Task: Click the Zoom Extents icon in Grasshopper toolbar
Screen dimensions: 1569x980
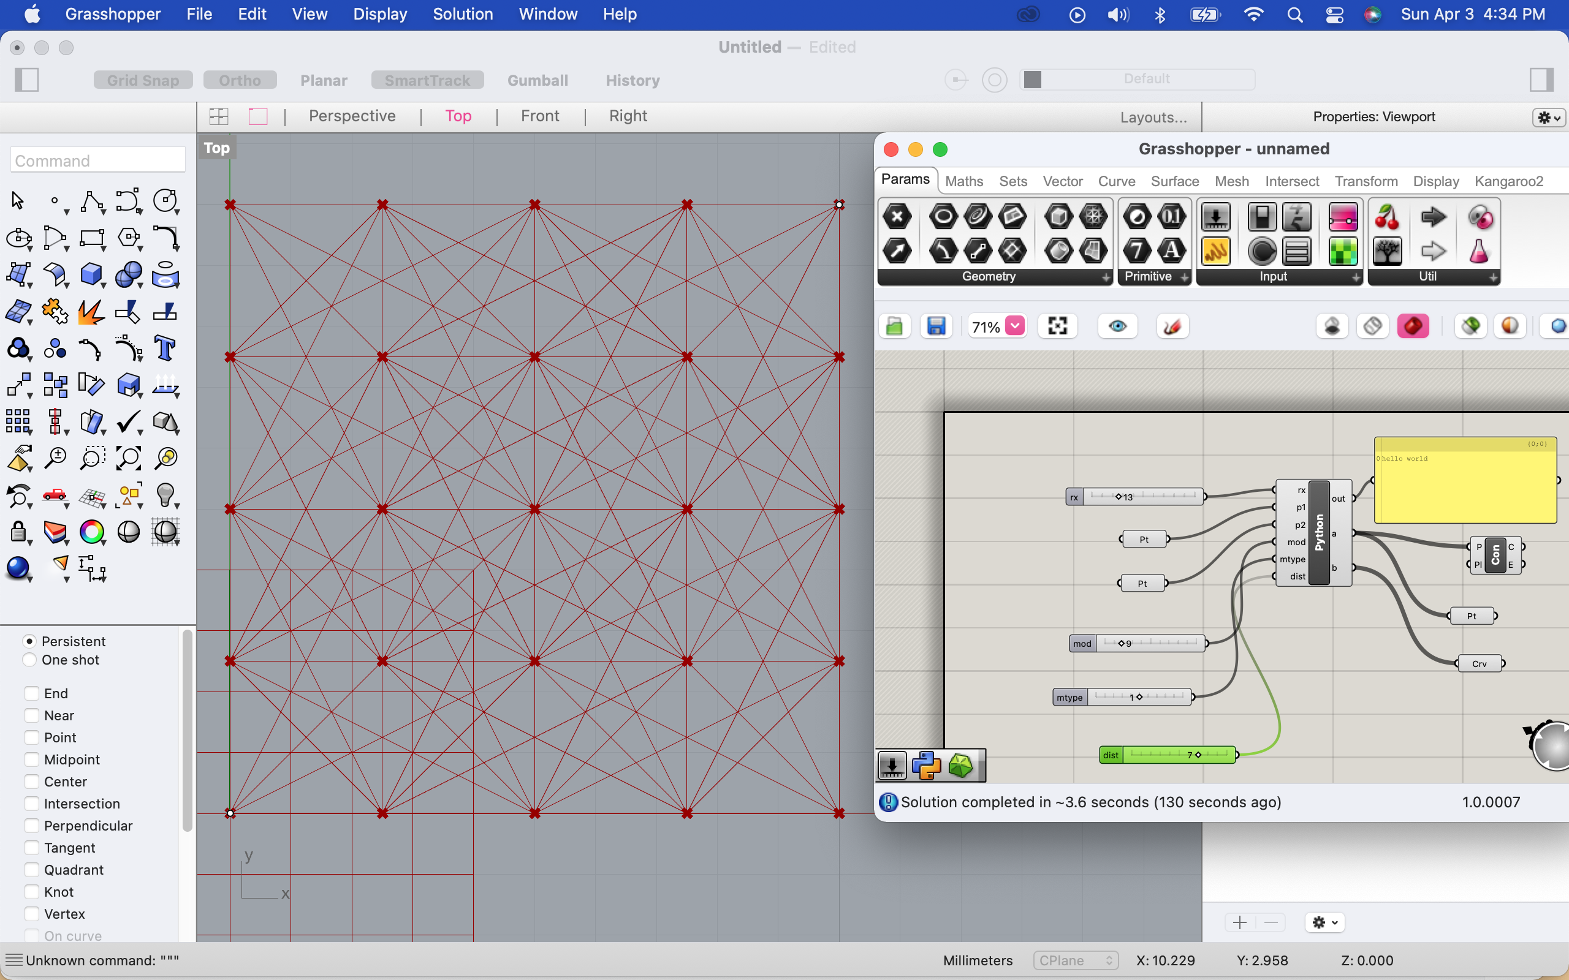Action: (1057, 326)
